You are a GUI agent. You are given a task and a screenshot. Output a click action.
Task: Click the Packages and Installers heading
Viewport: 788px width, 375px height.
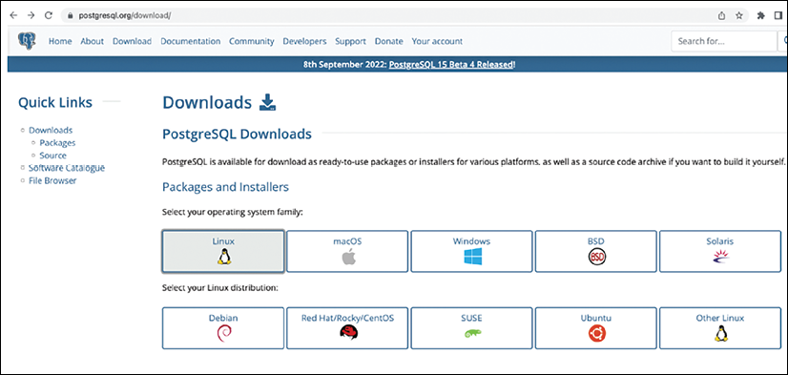(x=226, y=187)
